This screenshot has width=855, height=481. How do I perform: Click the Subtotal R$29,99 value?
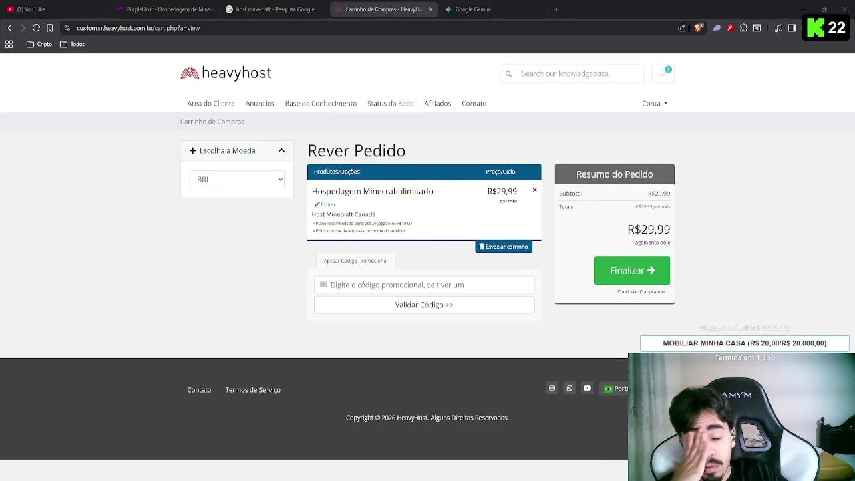pyautogui.click(x=659, y=194)
